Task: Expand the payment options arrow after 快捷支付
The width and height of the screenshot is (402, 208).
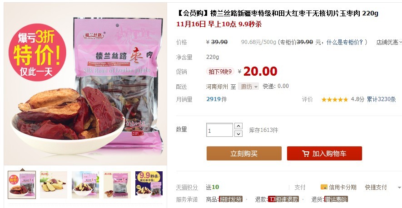Action: click(x=399, y=188)
